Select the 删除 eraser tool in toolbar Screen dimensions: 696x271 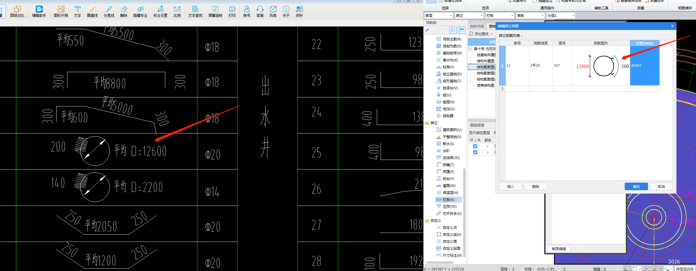[124, 12]
